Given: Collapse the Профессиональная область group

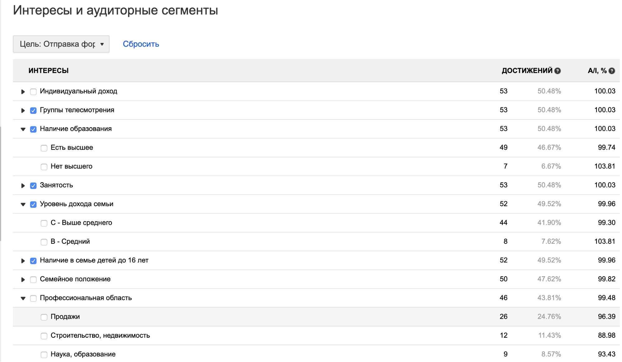Looking at the screenshot, I should [x=23, y=298].
